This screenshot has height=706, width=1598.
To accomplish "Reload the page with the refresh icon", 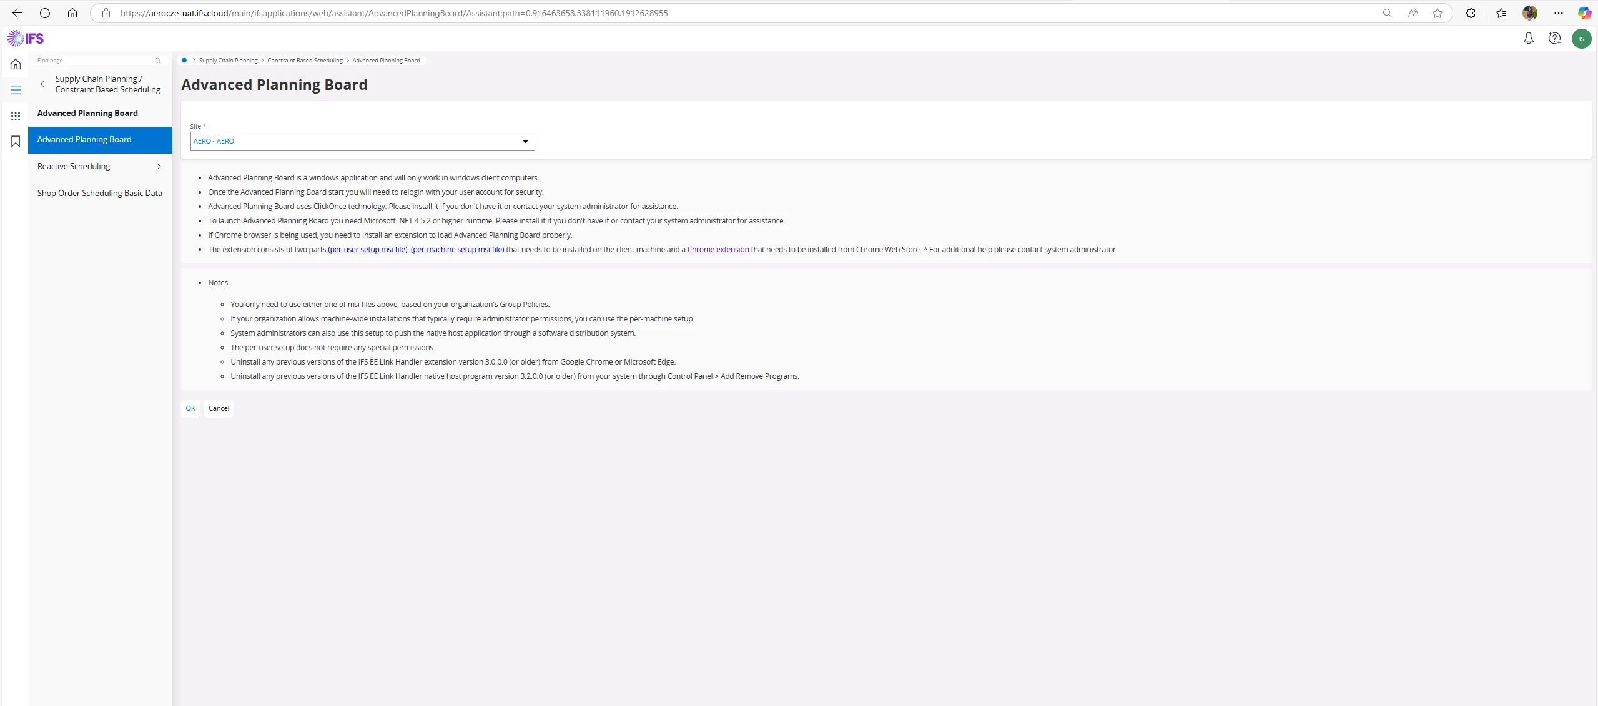I will [x=45, y=13].
